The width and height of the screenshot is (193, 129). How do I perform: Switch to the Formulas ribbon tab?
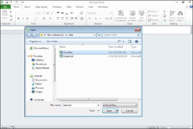pos(57,7)
